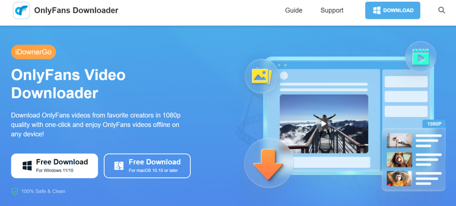Click Free Download for Windows 11/10

tap(54, 166)
